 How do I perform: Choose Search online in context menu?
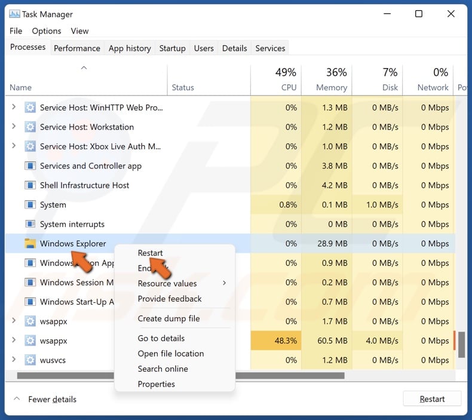pos(163,369)
